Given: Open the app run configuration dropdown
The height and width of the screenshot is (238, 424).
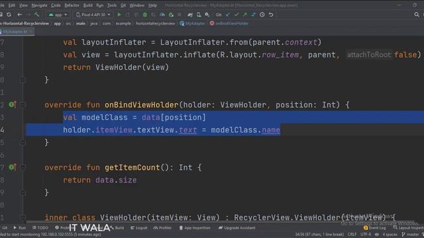Looking at the screenshot, I should coord(58,15).
